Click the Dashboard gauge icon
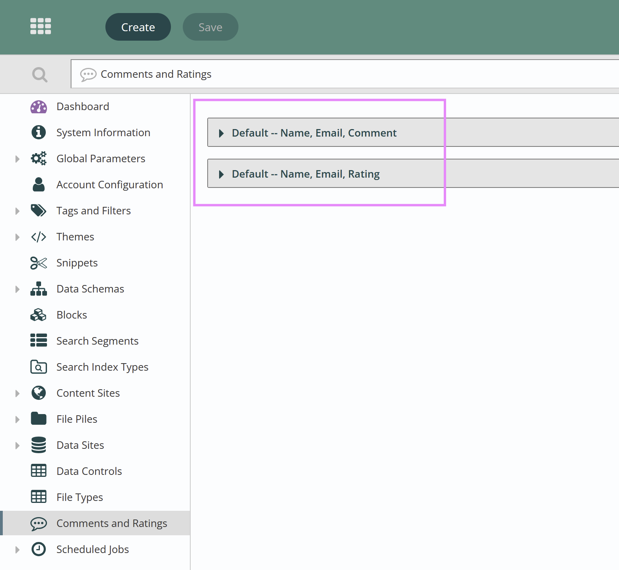This screenshot has width=619, height=570. 39,107
